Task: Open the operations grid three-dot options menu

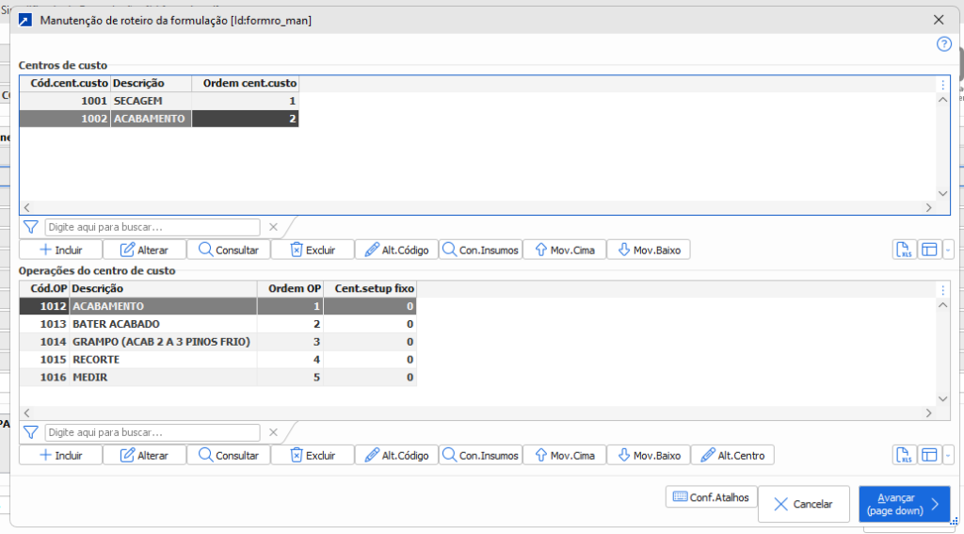Action: pos(942,289)
